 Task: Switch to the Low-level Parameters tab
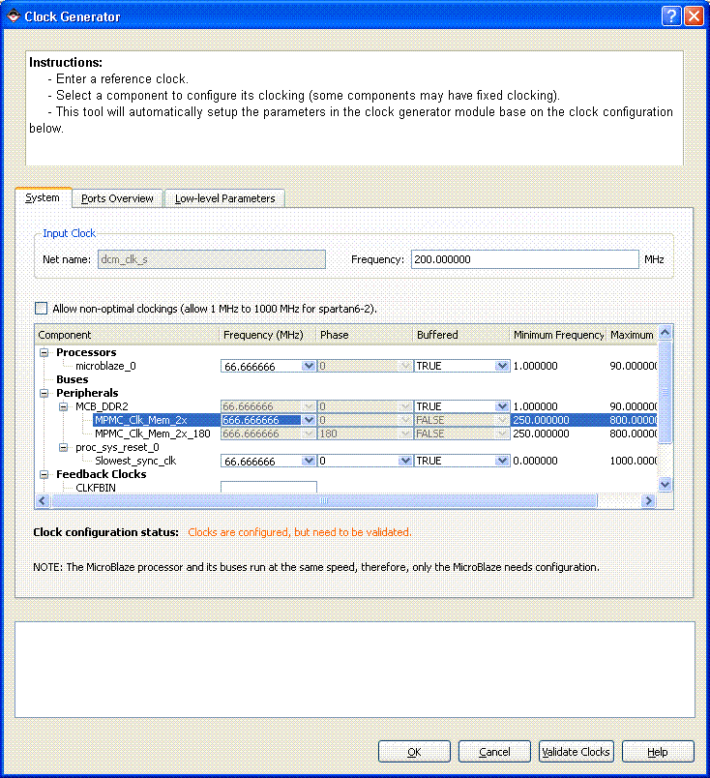tap(224, 198)
